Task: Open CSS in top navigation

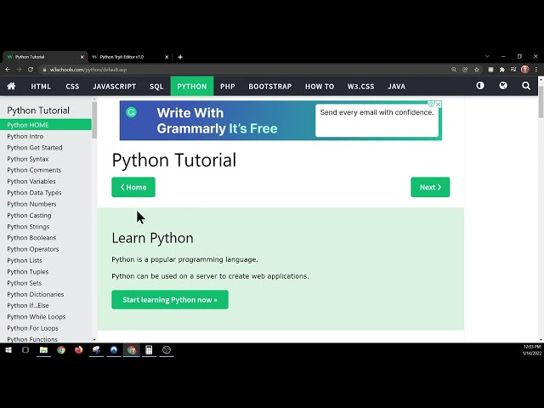Action: point(72,86)
